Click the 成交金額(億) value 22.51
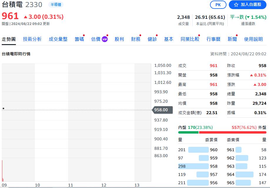Viewport: 270px width, 188px height. tap(212, 113)
